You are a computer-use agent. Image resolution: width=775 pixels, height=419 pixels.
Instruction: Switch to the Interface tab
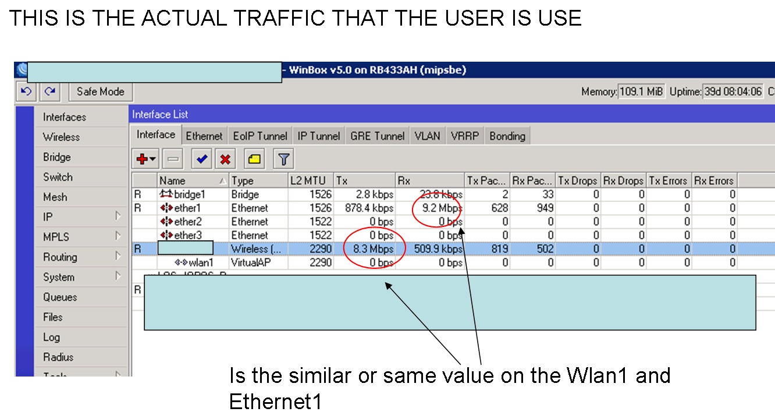[156, 134]
